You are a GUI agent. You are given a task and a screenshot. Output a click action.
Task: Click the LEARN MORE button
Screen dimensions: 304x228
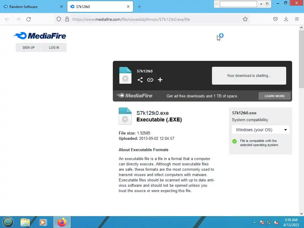pos(275,96)
